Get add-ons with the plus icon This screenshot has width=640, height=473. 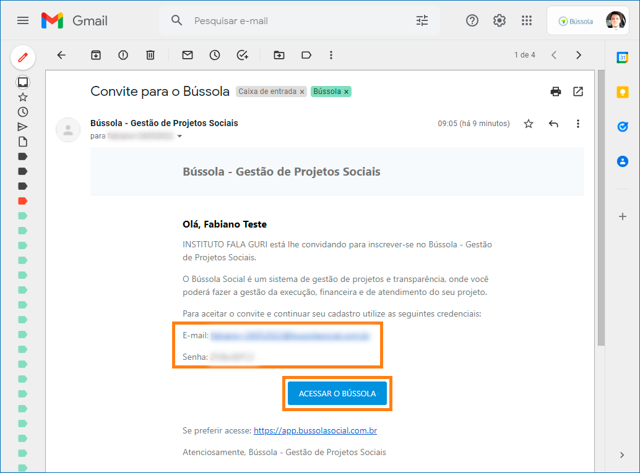[x=623, y=216]
